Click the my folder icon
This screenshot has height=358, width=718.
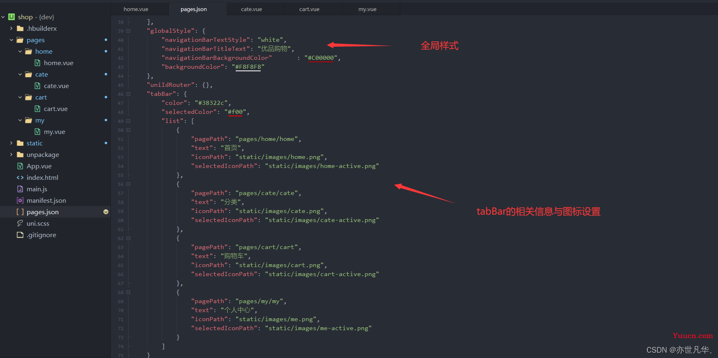[29, 120]
